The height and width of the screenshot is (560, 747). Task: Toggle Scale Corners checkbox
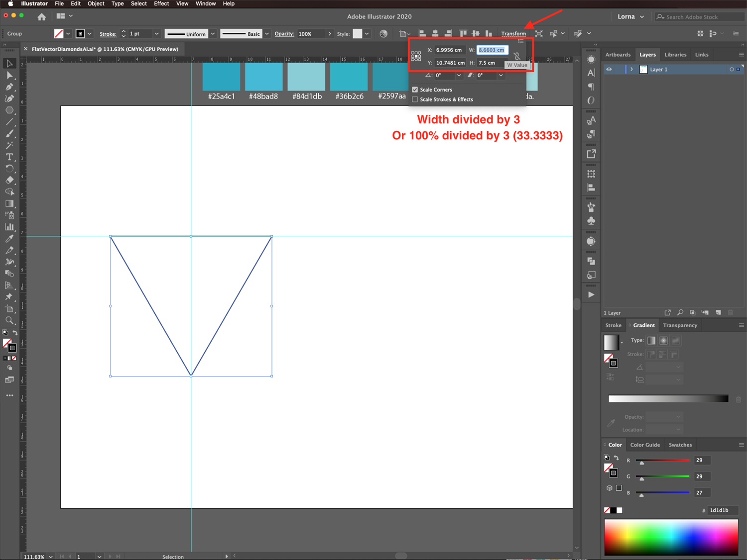(x=415, y=90)
